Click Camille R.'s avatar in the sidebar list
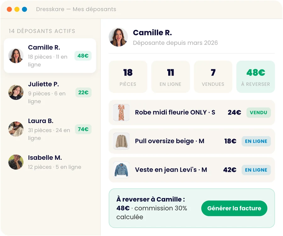283x236 pixels. [x=16, y=56]
